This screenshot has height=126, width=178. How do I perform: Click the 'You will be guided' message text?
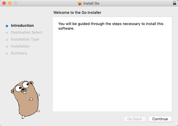click(111, 26)
